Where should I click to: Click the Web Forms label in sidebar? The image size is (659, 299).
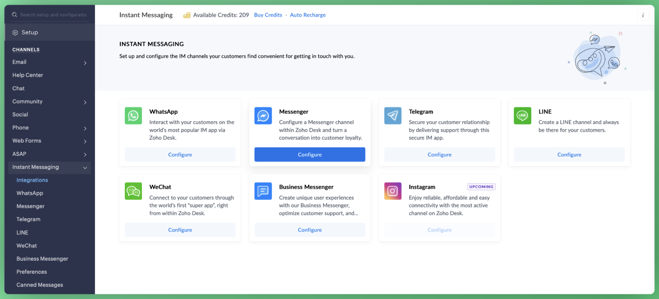click(x=27, y=141)
